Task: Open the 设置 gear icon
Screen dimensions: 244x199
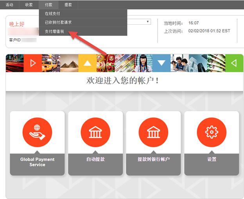Action: pos(212,132)
